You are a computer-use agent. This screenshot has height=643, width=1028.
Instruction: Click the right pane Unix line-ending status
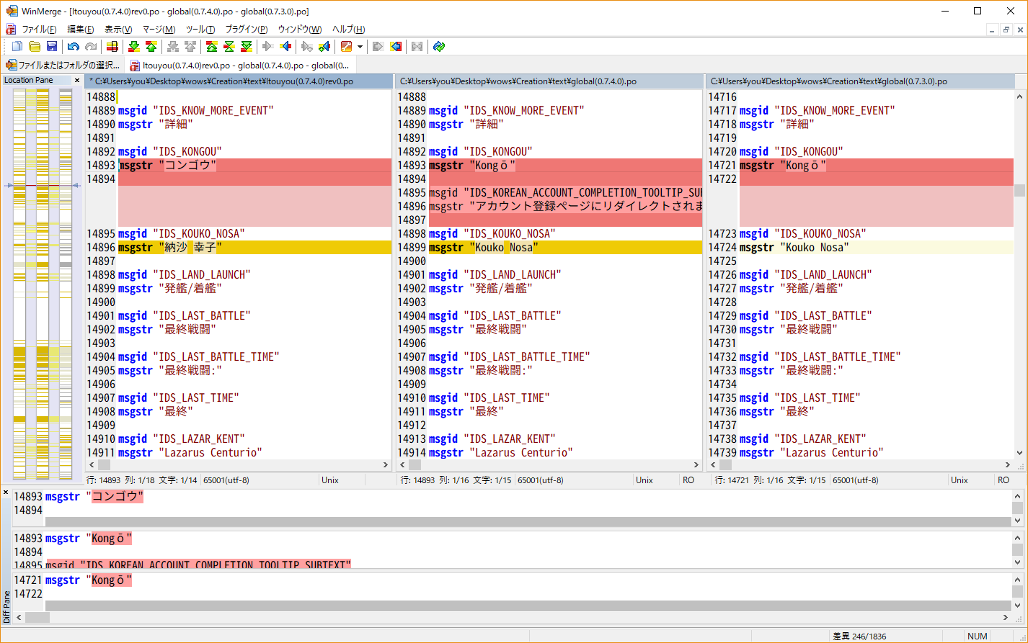point(960,480)
